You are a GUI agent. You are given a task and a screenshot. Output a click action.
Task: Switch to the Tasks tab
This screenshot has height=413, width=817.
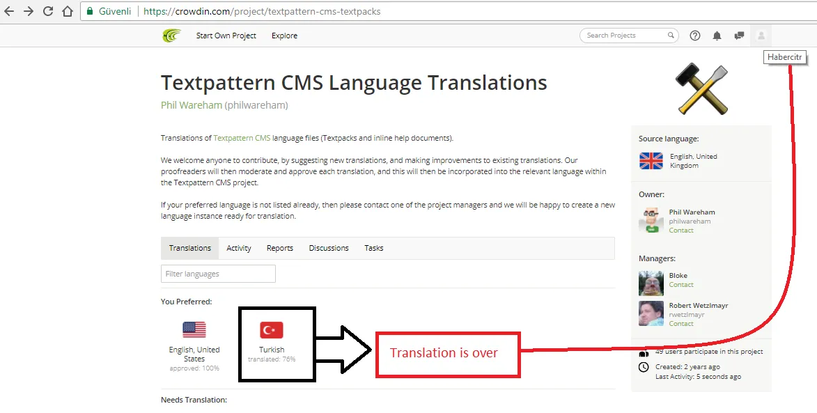point(373,248)
